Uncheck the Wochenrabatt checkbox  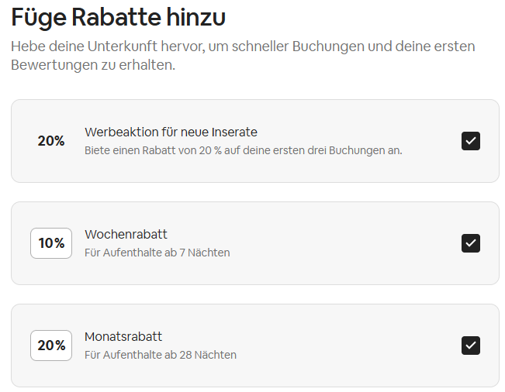click(x=471, y=243)
